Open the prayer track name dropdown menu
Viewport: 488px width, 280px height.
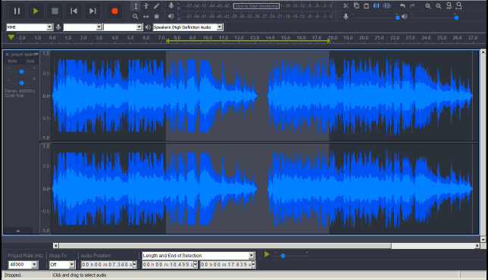tap(24, 54)
